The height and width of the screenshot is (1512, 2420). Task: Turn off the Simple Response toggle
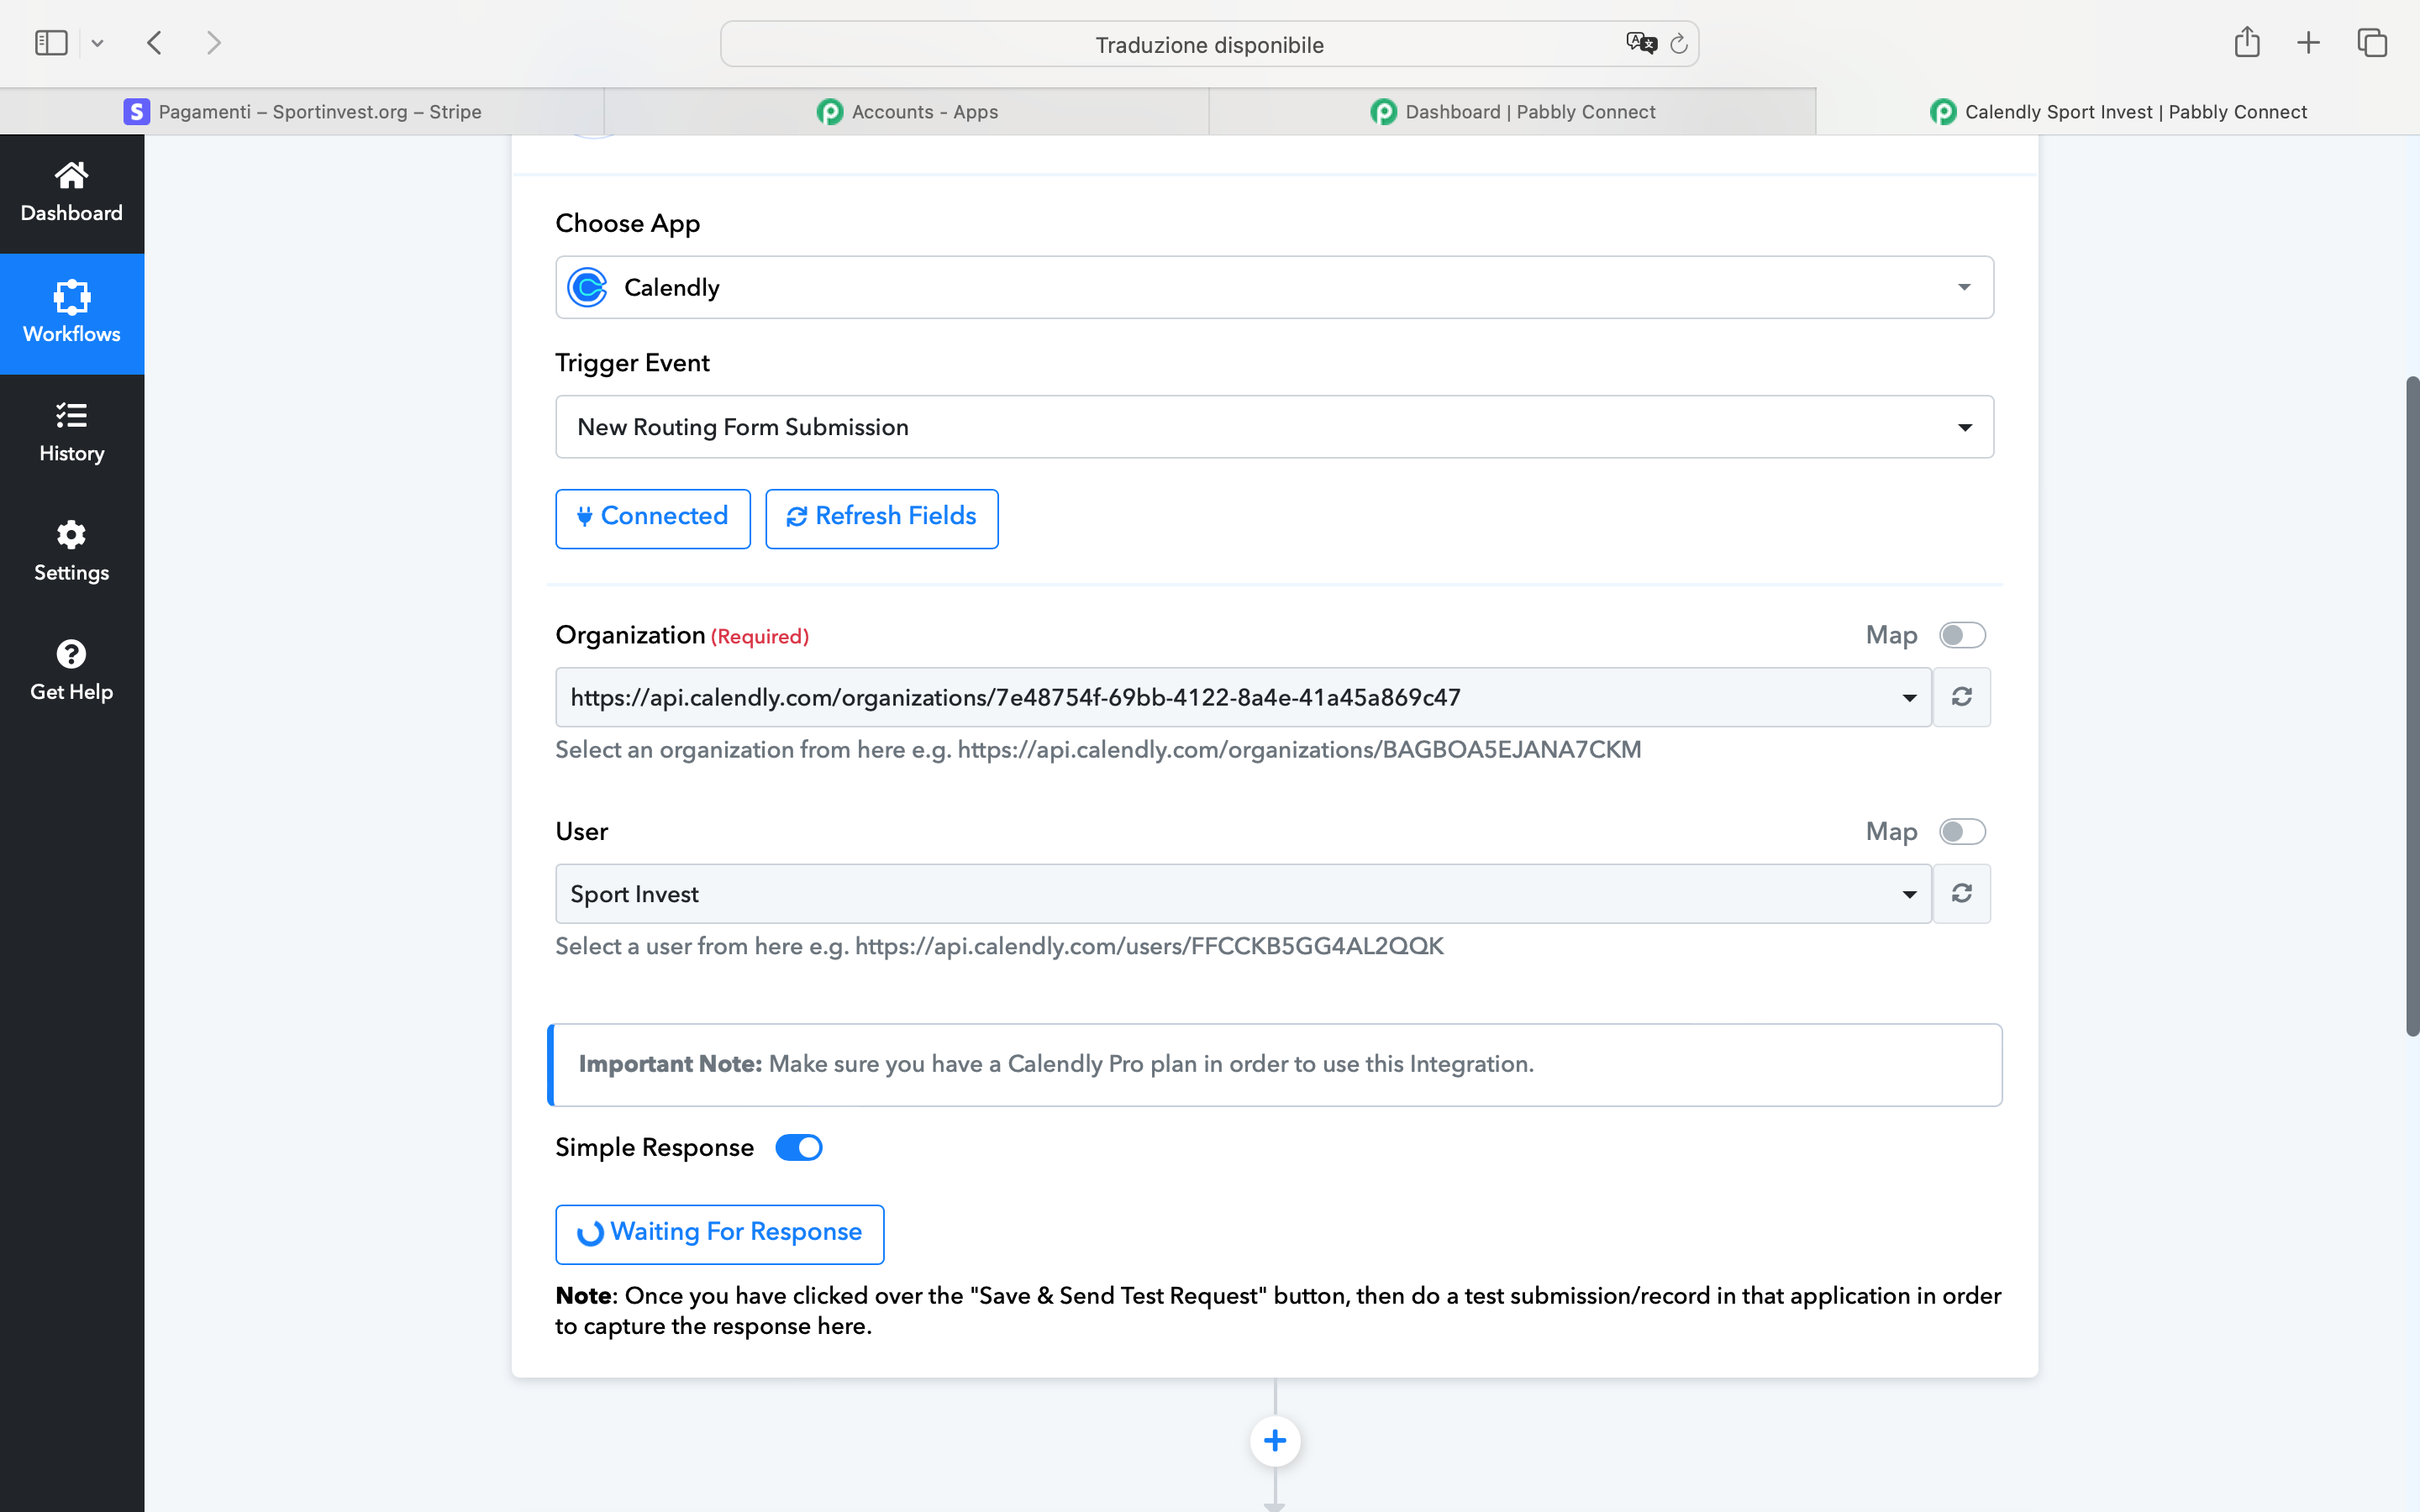tap(799, 1147)
